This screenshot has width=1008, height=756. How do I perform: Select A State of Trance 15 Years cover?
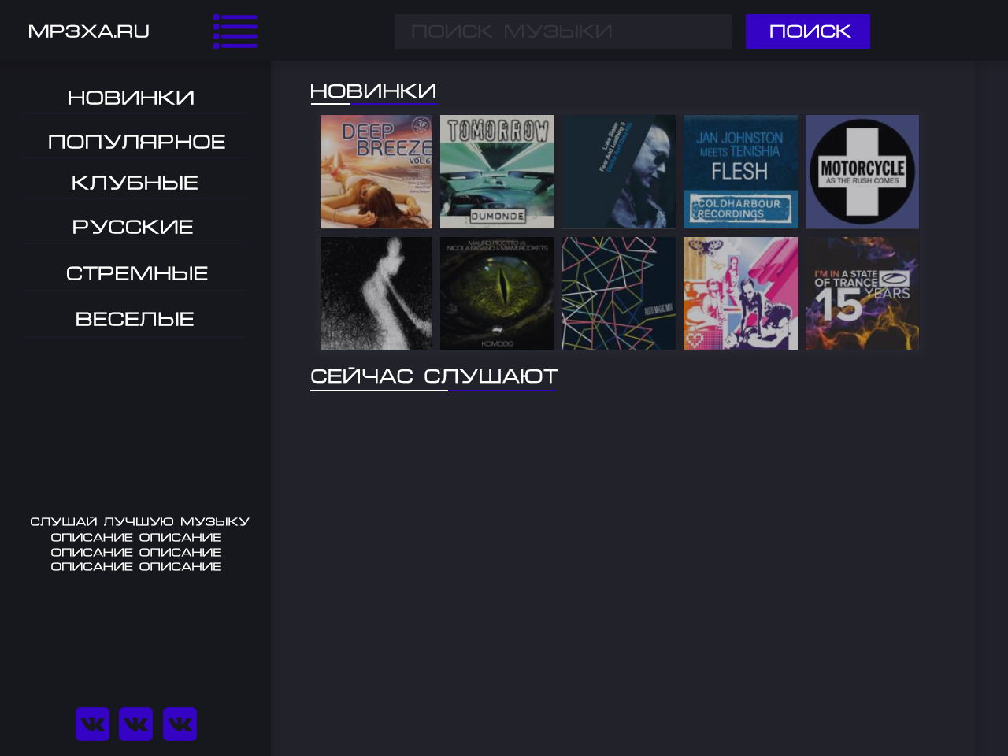click(x=862, y=293)
